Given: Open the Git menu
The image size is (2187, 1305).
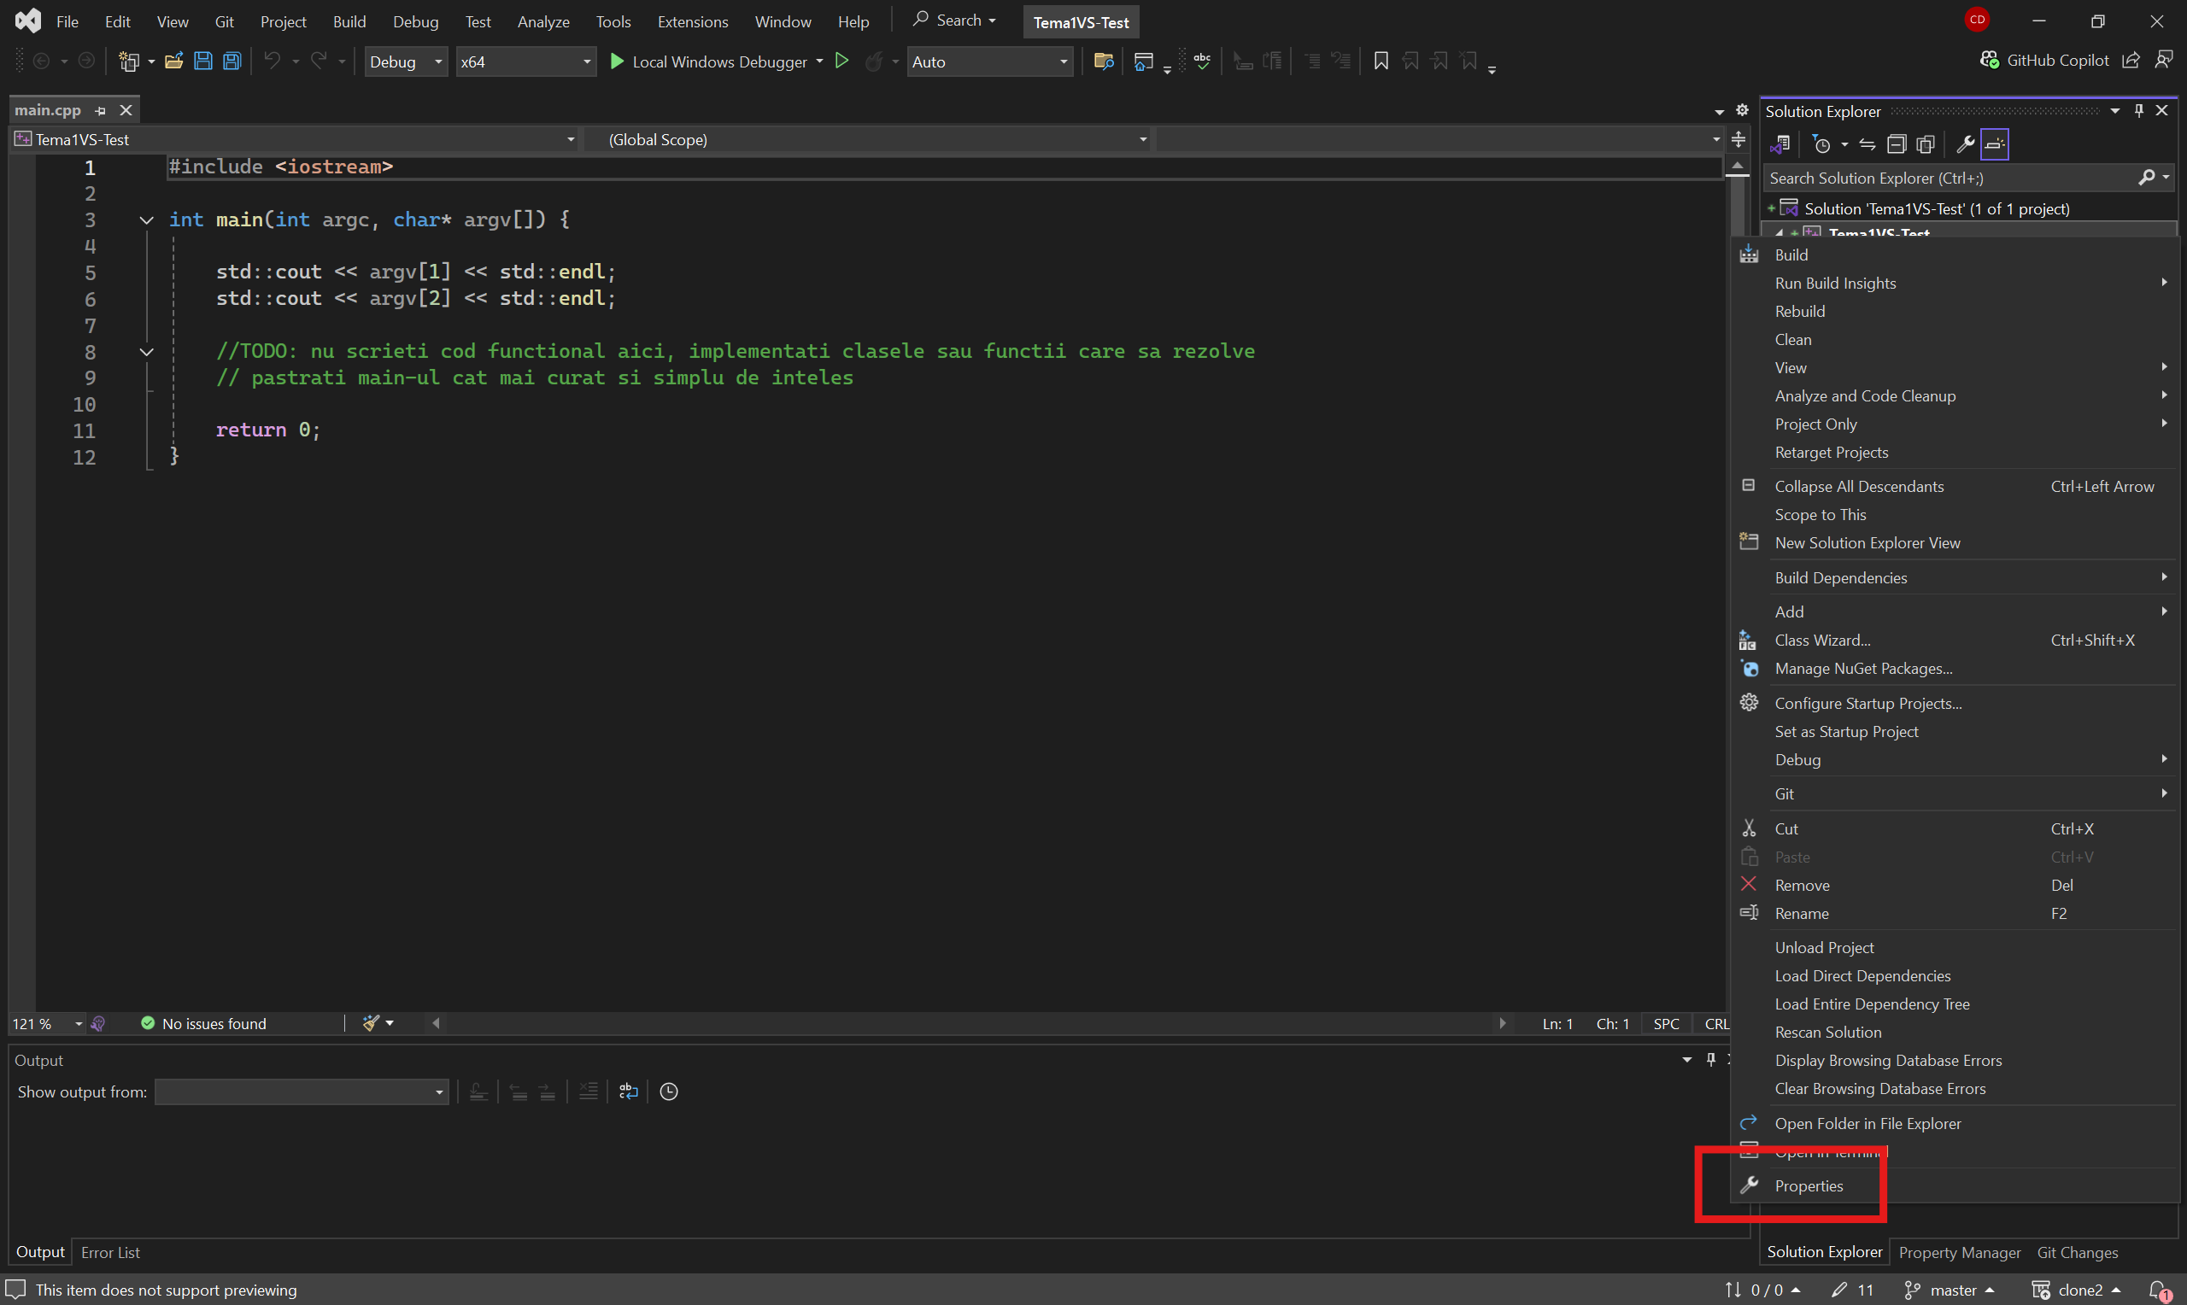Looking at the screenshot, I should tap(224, 22).
